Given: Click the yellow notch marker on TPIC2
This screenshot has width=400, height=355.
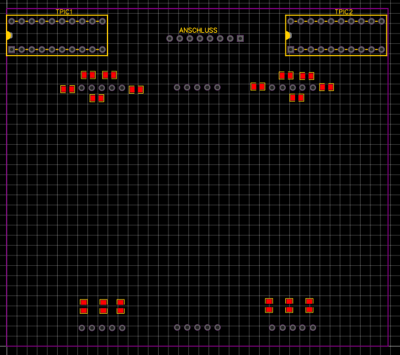Looking at the screenshot, I should point(288,35).
